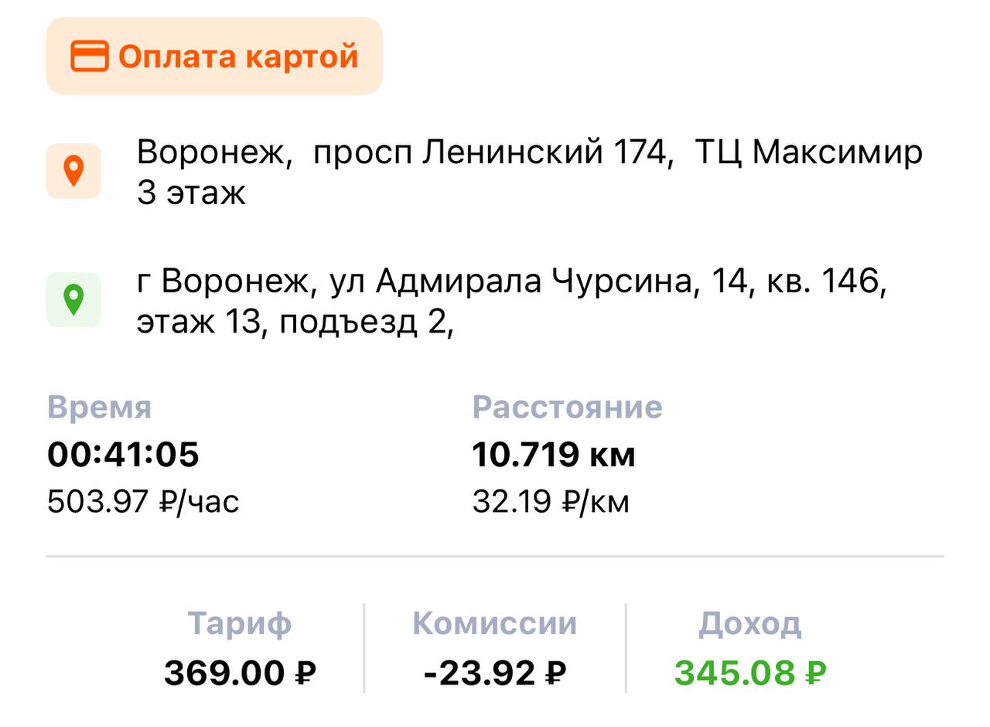Viewport: 990px width, 727px height.
Task: Click 'этаж 13, подъезд 2' delivery details
Action: 295,323
